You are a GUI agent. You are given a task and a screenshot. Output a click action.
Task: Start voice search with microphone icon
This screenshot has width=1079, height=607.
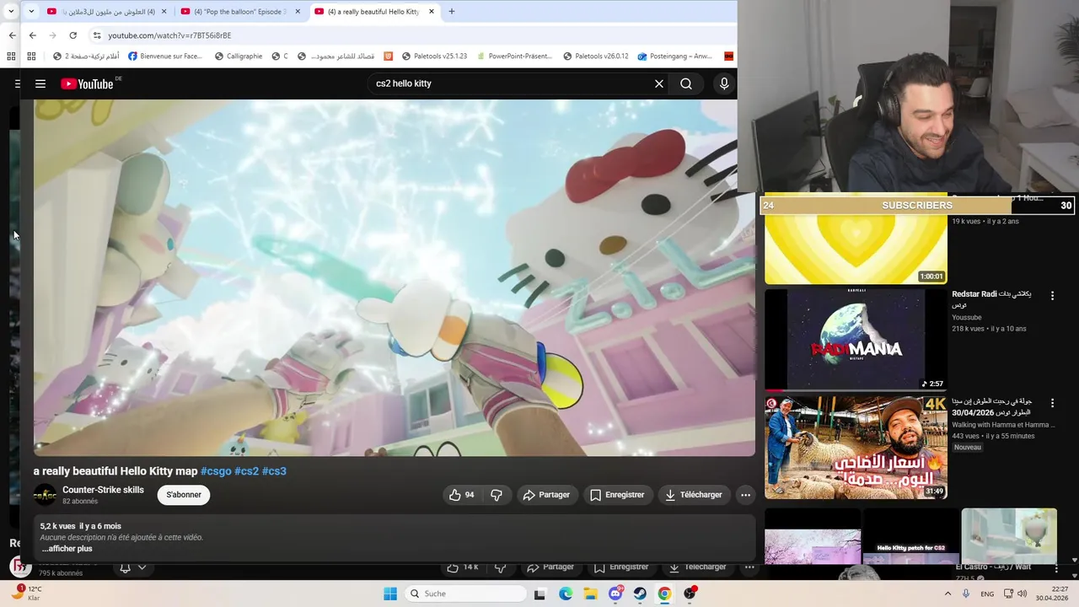pos(723,83)
